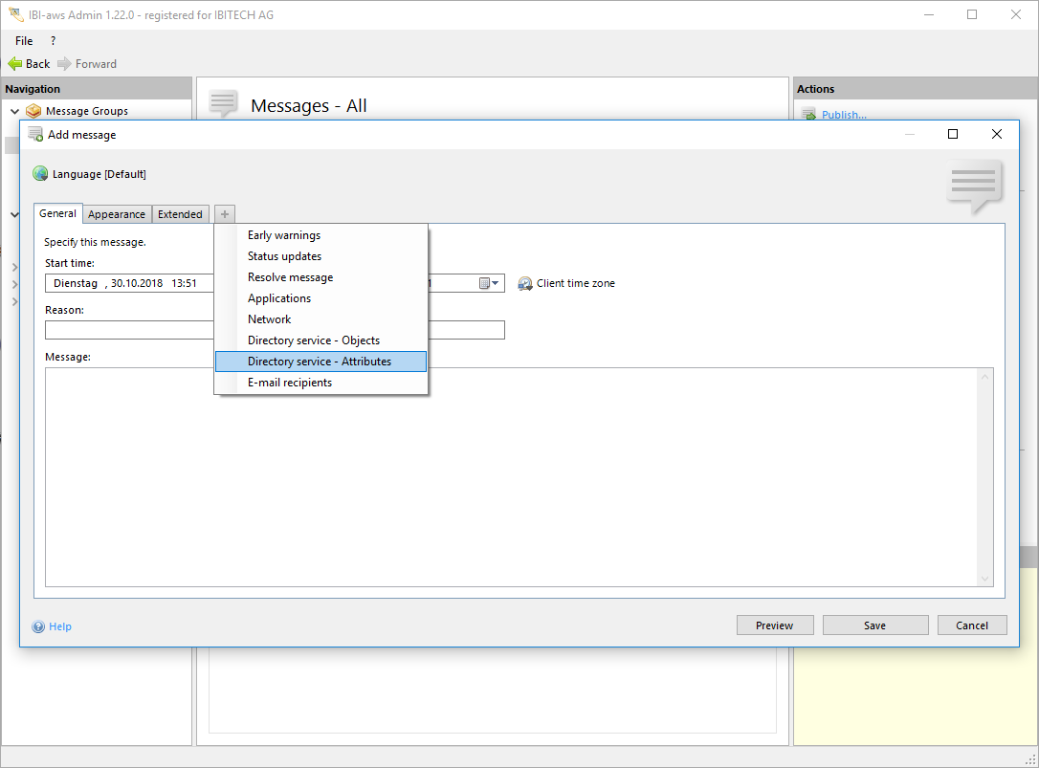Screen dimensions: 1039x768
Task: Select E-mail recipients menu entry
Action: (x=290, y=383)
